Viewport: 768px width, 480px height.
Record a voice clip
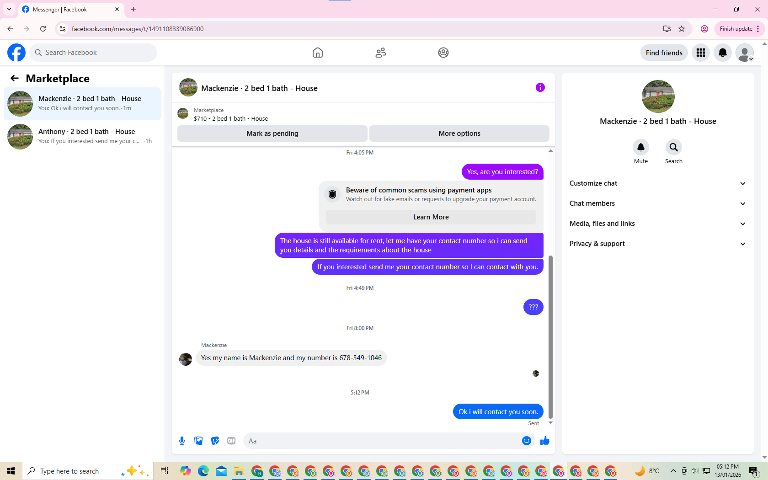click(x=182, y=441)
